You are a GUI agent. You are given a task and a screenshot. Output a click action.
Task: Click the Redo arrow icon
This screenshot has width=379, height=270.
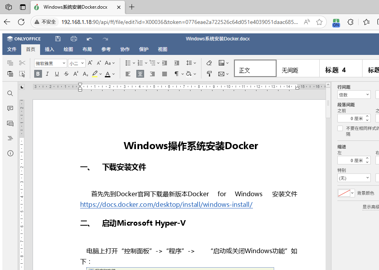tap(105, 39)
